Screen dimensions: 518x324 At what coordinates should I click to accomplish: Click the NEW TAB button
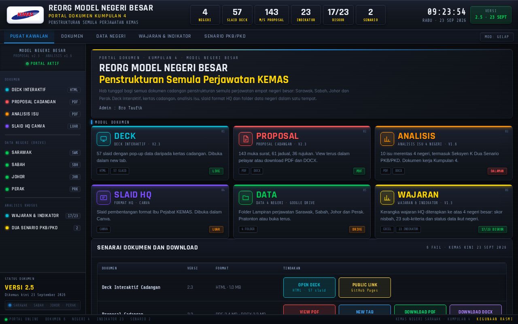point(365,309)
